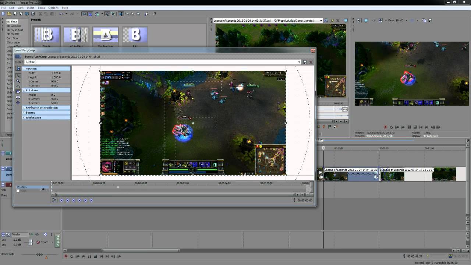Screen dimensions: 471x265
Task: Expand the Source section
Action: pos(24,113)
